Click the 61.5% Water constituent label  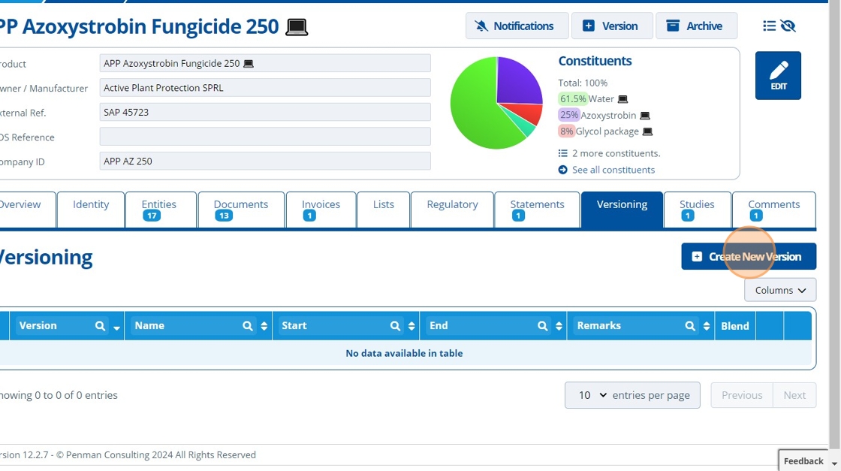(586, 98)
